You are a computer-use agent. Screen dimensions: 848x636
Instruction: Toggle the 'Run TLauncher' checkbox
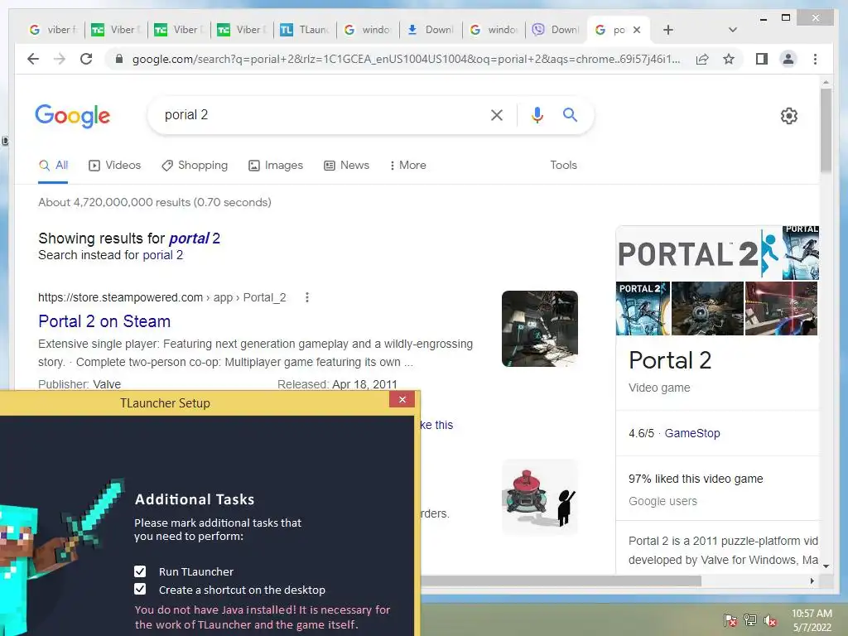tap(140, 571)
